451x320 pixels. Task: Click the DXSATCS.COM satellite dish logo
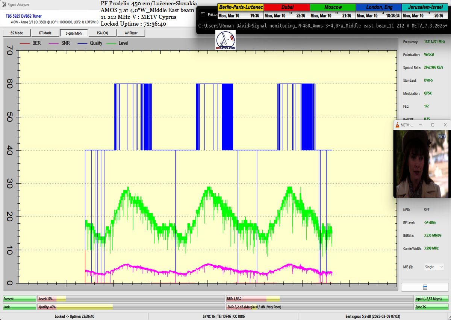pyautogui.click(x=225, y=41)
